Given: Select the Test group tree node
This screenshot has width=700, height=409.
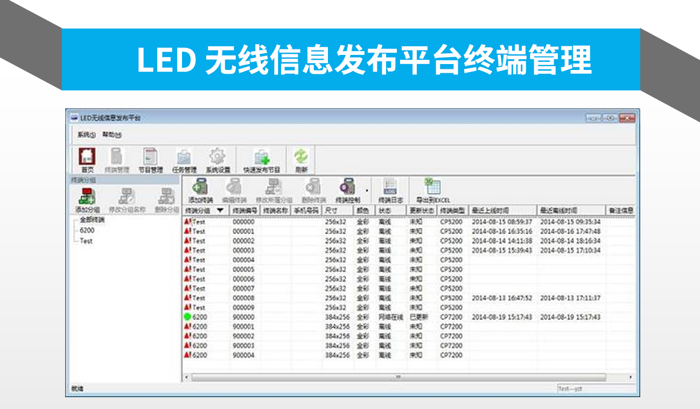Looking at the screenshot, I should pos(86,241).
